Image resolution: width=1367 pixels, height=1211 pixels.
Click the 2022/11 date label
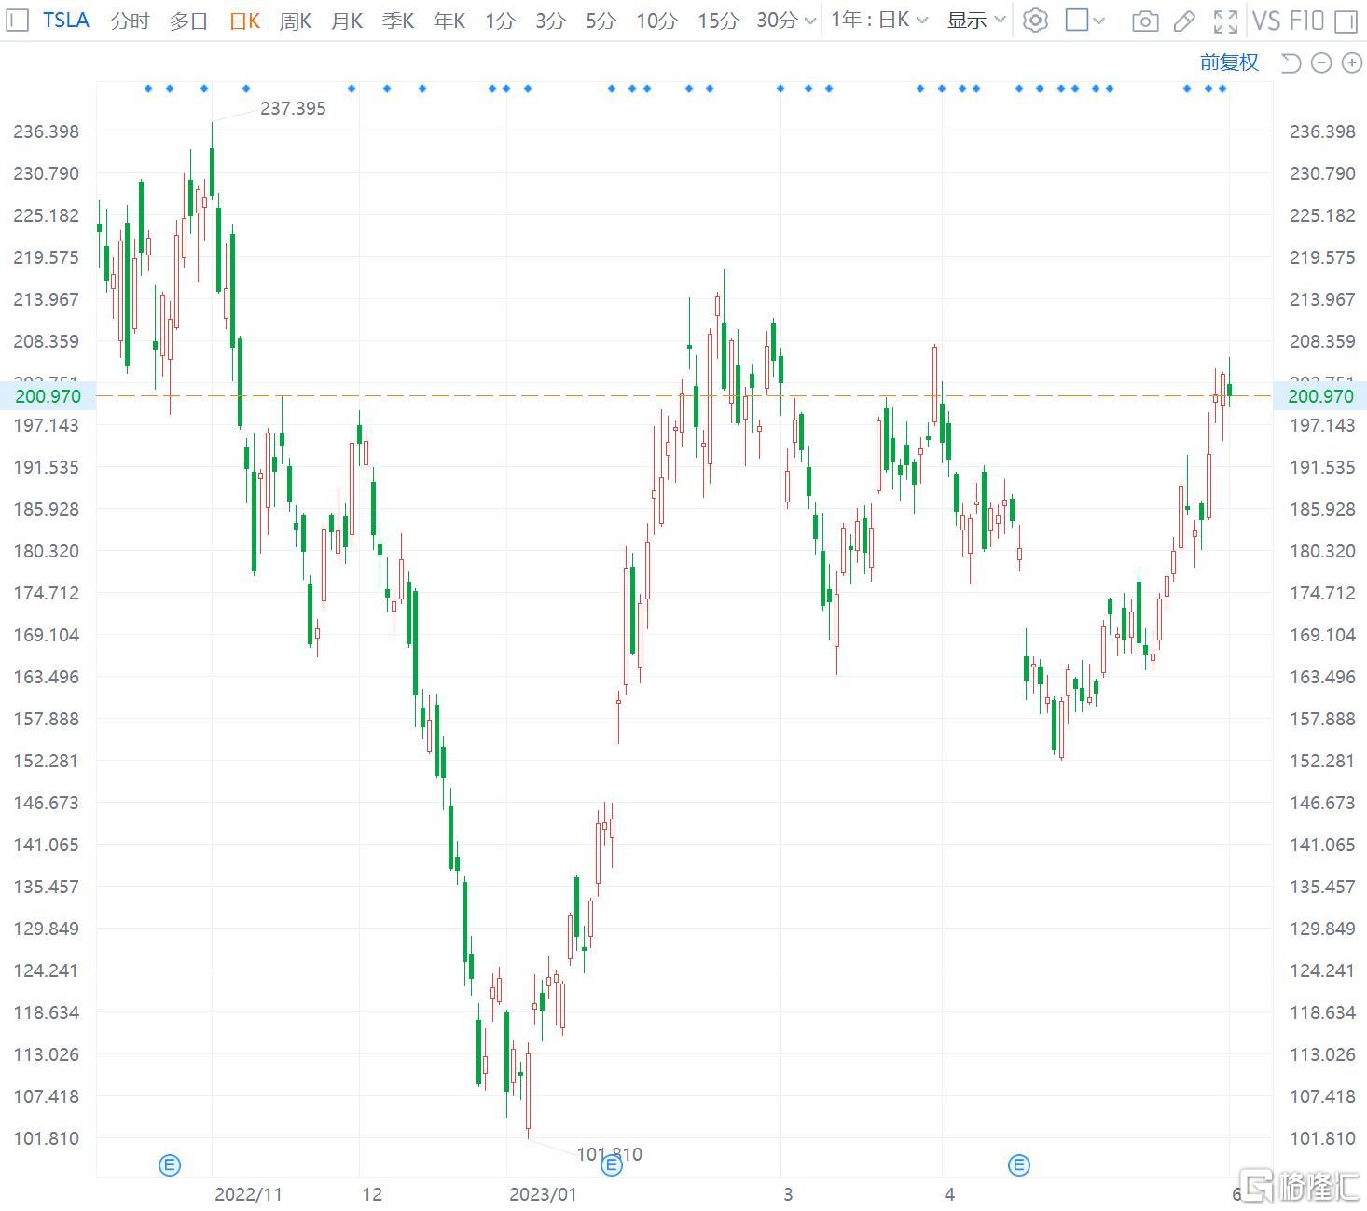point(248,1194)
